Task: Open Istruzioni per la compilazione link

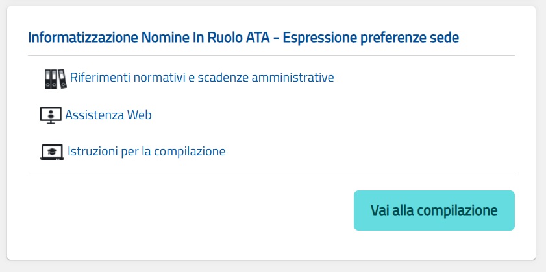Action: tap(146, 151)
